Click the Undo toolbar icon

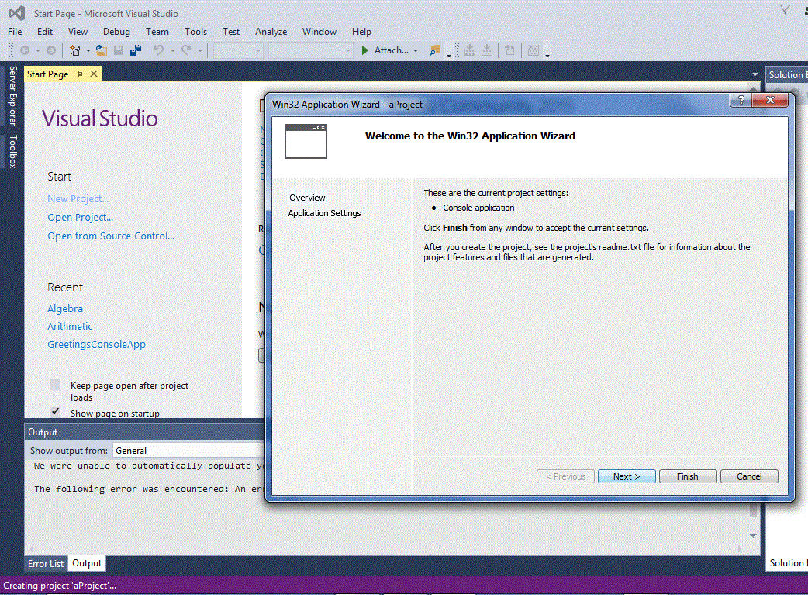click(x=157, y=50)
